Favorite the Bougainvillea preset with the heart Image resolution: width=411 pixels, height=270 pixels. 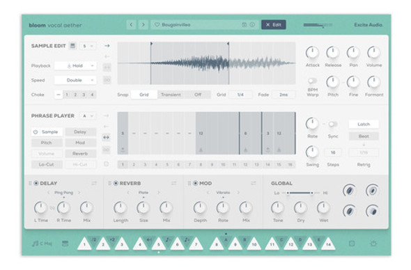pyautogui.click(x=157, y=24)
